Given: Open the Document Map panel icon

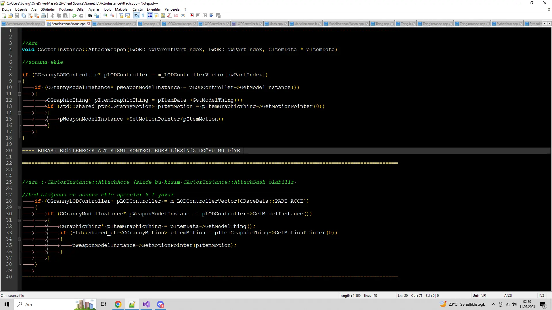Looking at the screenshot, I should 163,15.
